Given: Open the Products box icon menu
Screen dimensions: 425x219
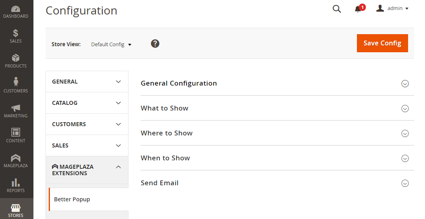Looking at the screenshot, I should pyautogui.click(x=16, y=58).
